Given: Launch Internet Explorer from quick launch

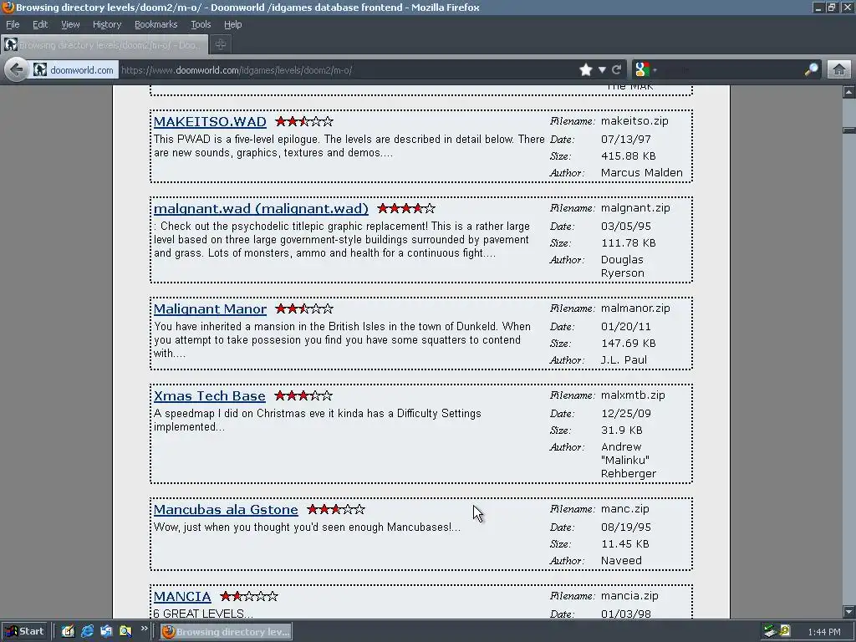Looking at the screenshot, I should [87, 631].
